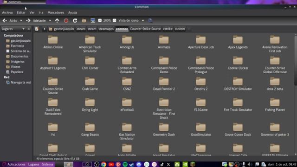
Task: Select the Albion Online folder
Action: point(53,42)
